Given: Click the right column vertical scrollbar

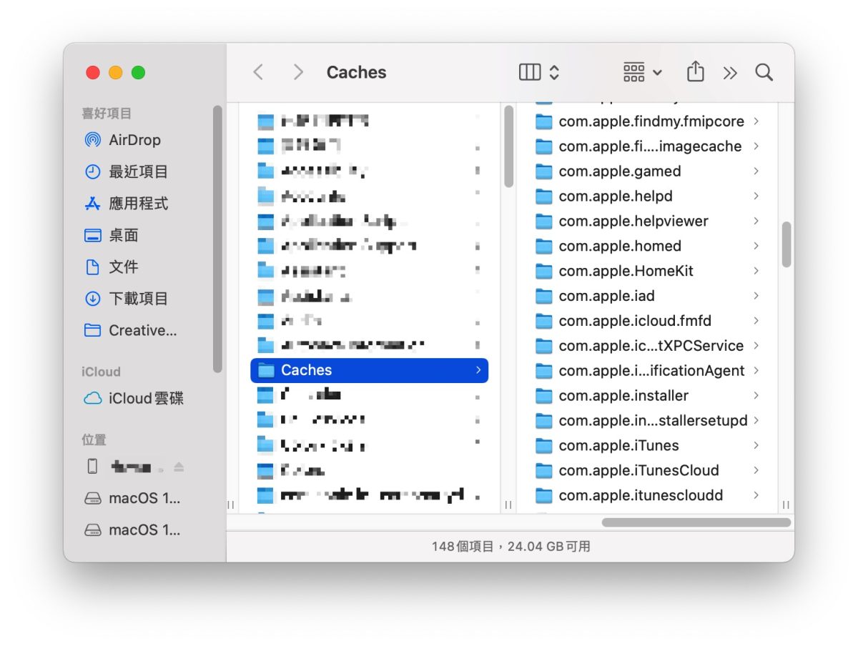Looking at the screenshot, I should click(x=786, y=244).
